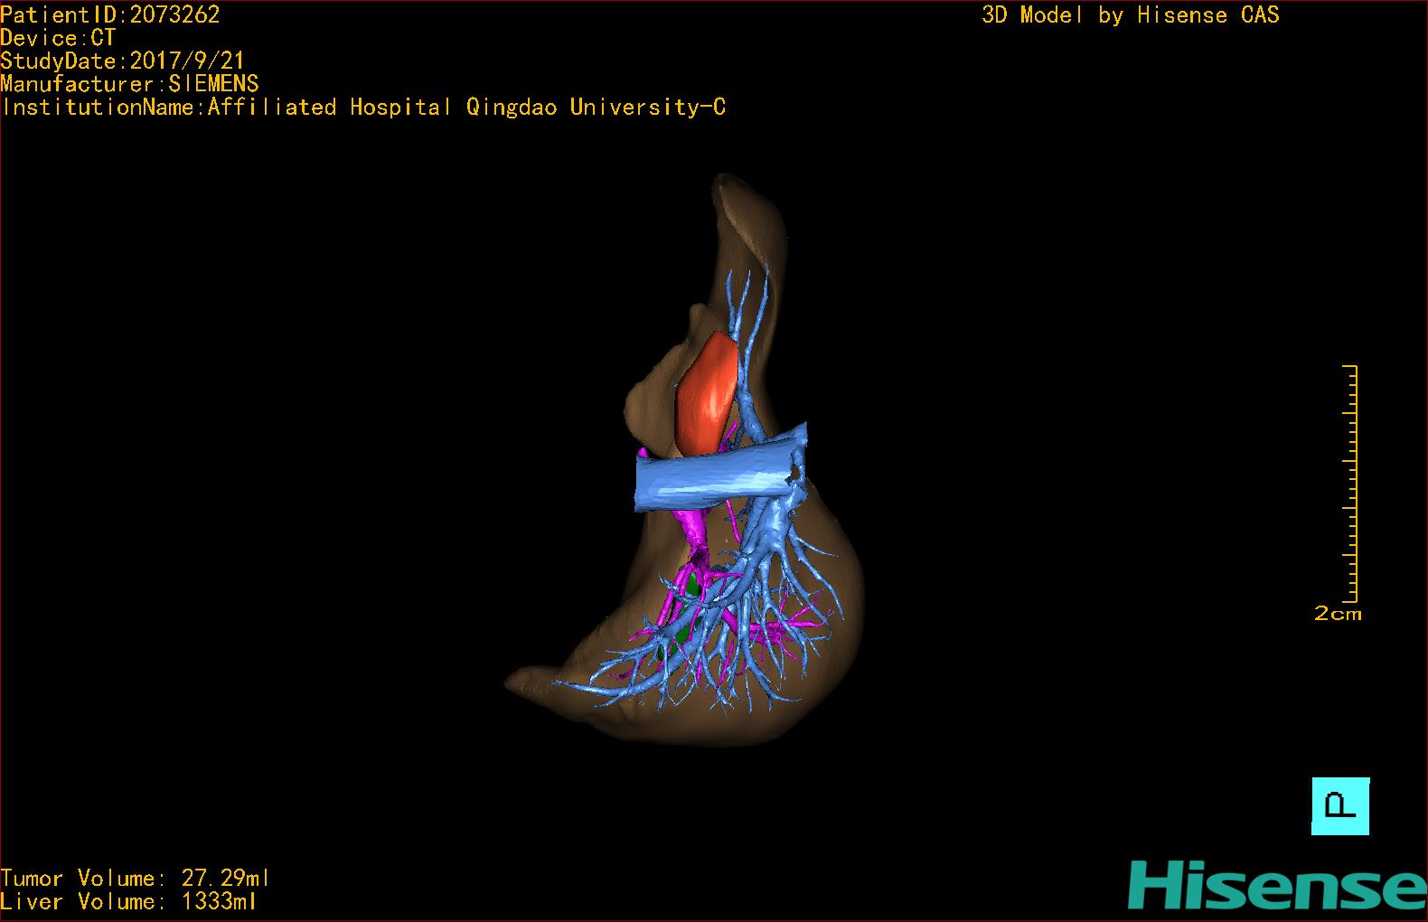
Task: Click the red tumor in the 3D model
Action: coord(707,393)
